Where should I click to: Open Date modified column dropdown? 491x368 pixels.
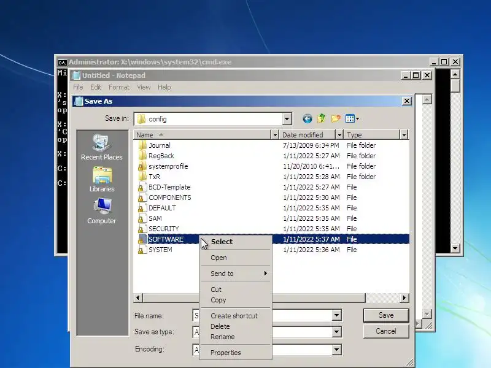[339, 135]
